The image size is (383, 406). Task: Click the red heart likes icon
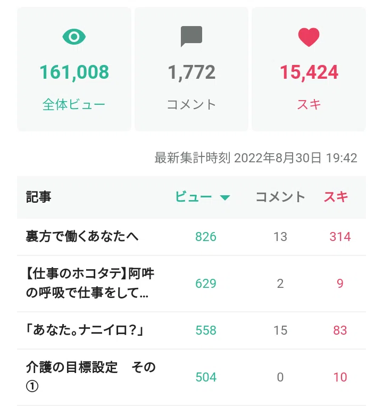(x=309, y=37)
